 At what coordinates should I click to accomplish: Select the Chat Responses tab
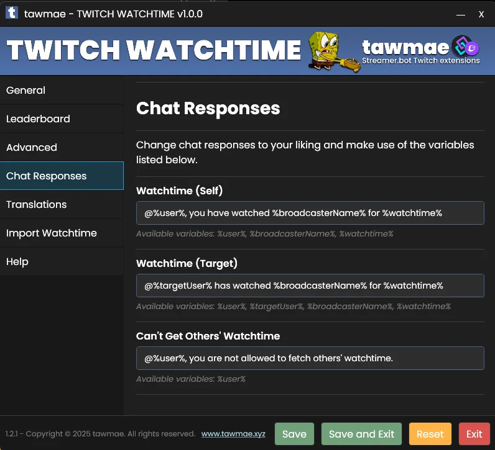[x=62, y=176]
